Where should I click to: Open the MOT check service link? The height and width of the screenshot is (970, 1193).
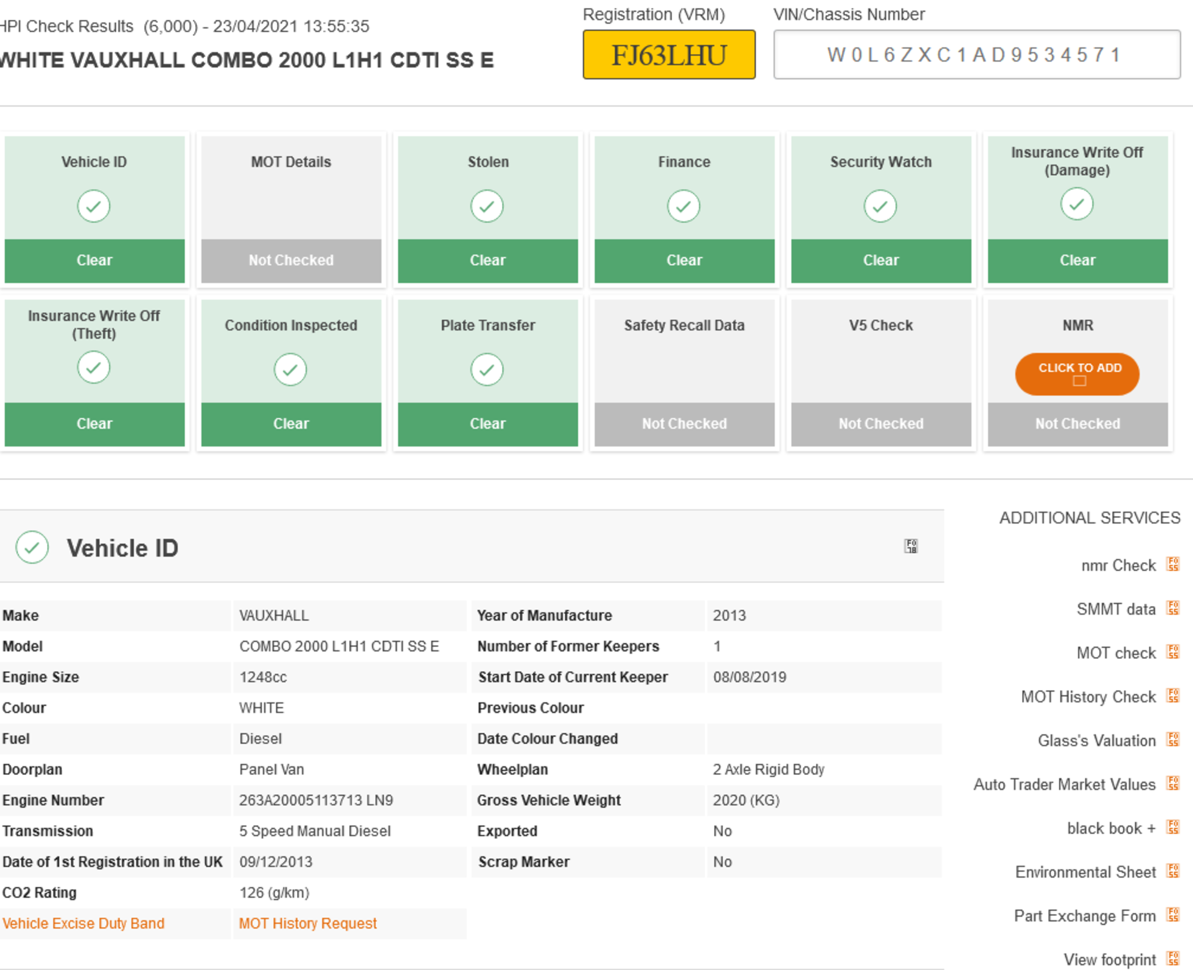click(x=1116, y=653)
